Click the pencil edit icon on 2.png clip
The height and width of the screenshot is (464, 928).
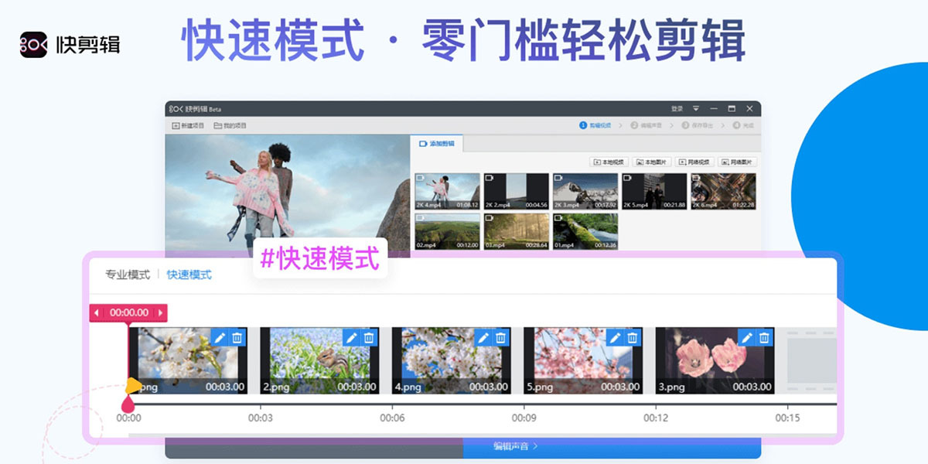pyautogui.click(x=351, y=337)
